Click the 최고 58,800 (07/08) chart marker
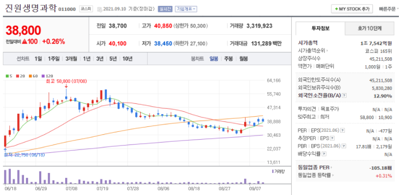The width and height of the screenshot is (399, 195). pyautogui.click(x=66, y=81)
